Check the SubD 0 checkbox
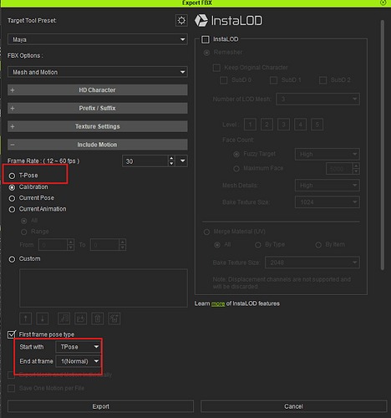This screenshot has height=418, width=391. tap(224, 80)
